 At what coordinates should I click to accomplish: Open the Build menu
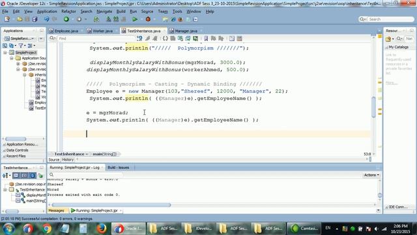tap(121, 12)
